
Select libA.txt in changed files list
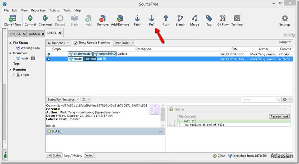coord(105,131)
